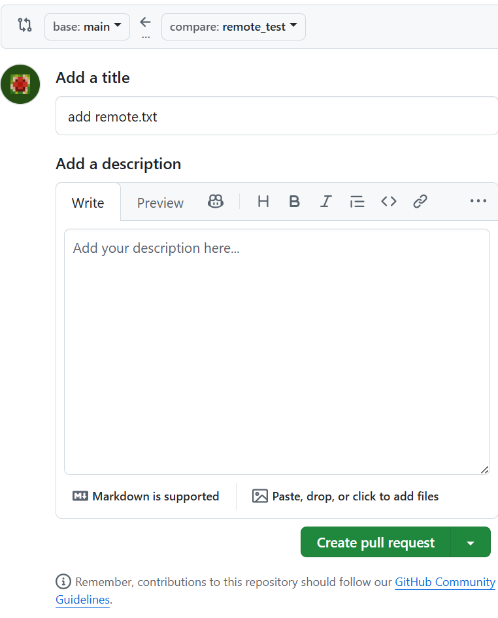498x618 pixels.
Task: Insert code formatting with angle brackets icon
Action: point(389,202)
